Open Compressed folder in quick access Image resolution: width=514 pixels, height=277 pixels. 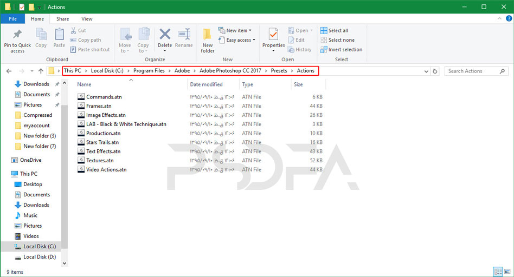tap(37, 115)
